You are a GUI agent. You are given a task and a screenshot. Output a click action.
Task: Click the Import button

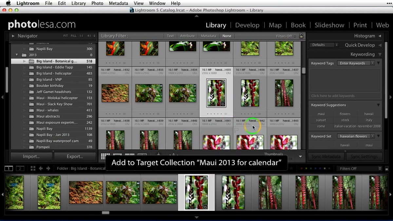click(x=31, y=157)
